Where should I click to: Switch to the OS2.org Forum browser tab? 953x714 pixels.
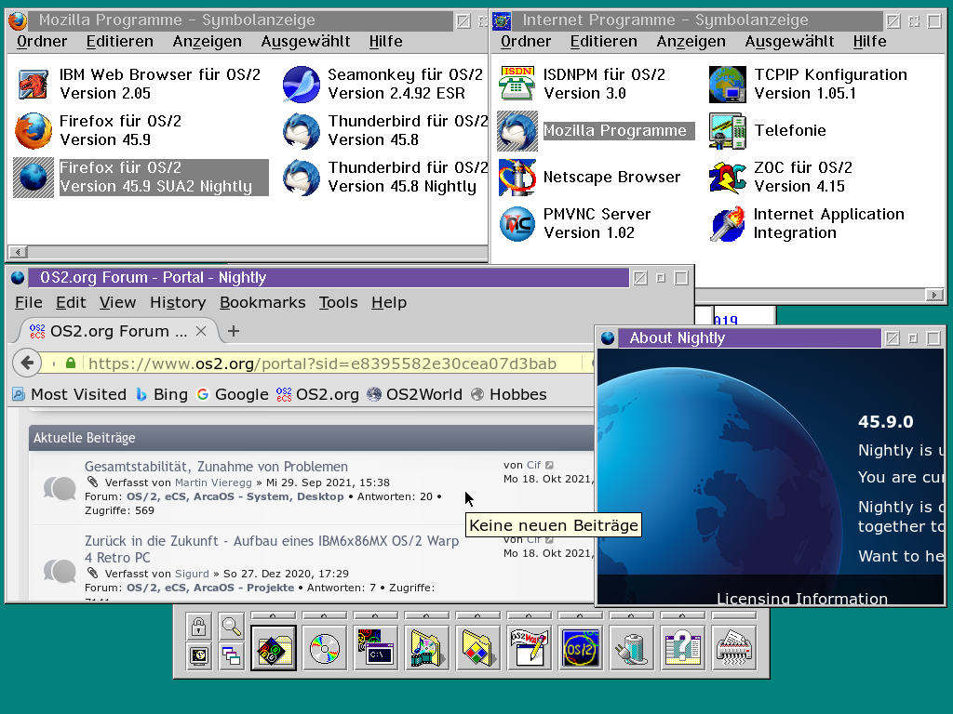point(118,332)
